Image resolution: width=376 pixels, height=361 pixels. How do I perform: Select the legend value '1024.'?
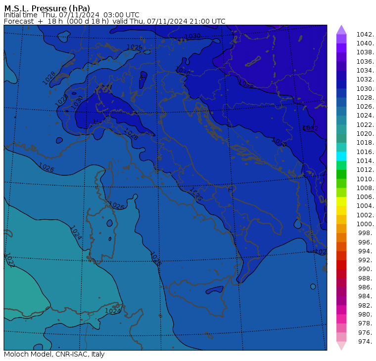pos(365,116)
